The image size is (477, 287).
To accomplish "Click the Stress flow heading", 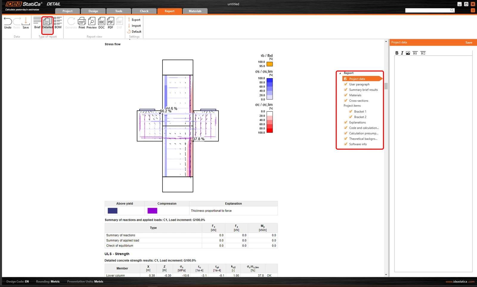I will click(x=113, y=44).
